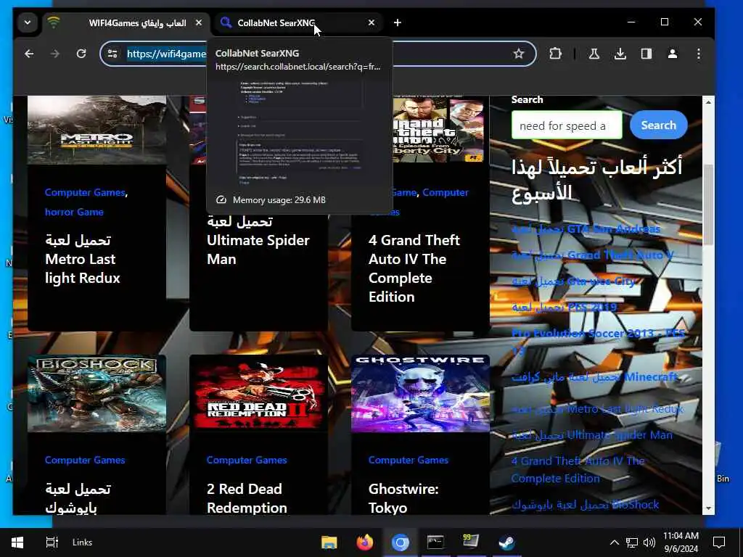Close the CollabNet SearXNG tab

(x=371, y=22)
